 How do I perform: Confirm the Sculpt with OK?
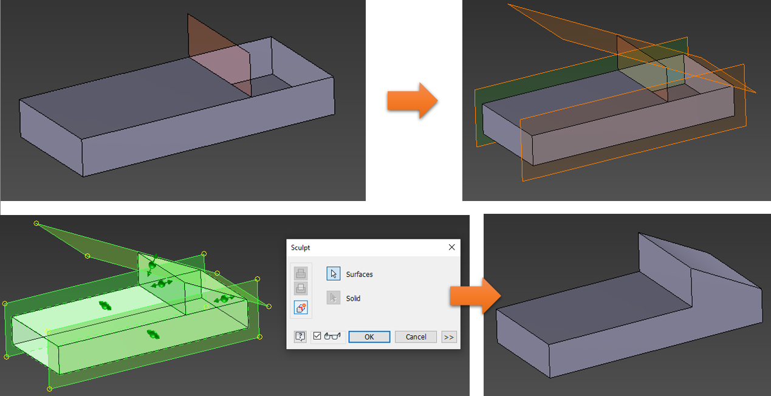point(369,336)
